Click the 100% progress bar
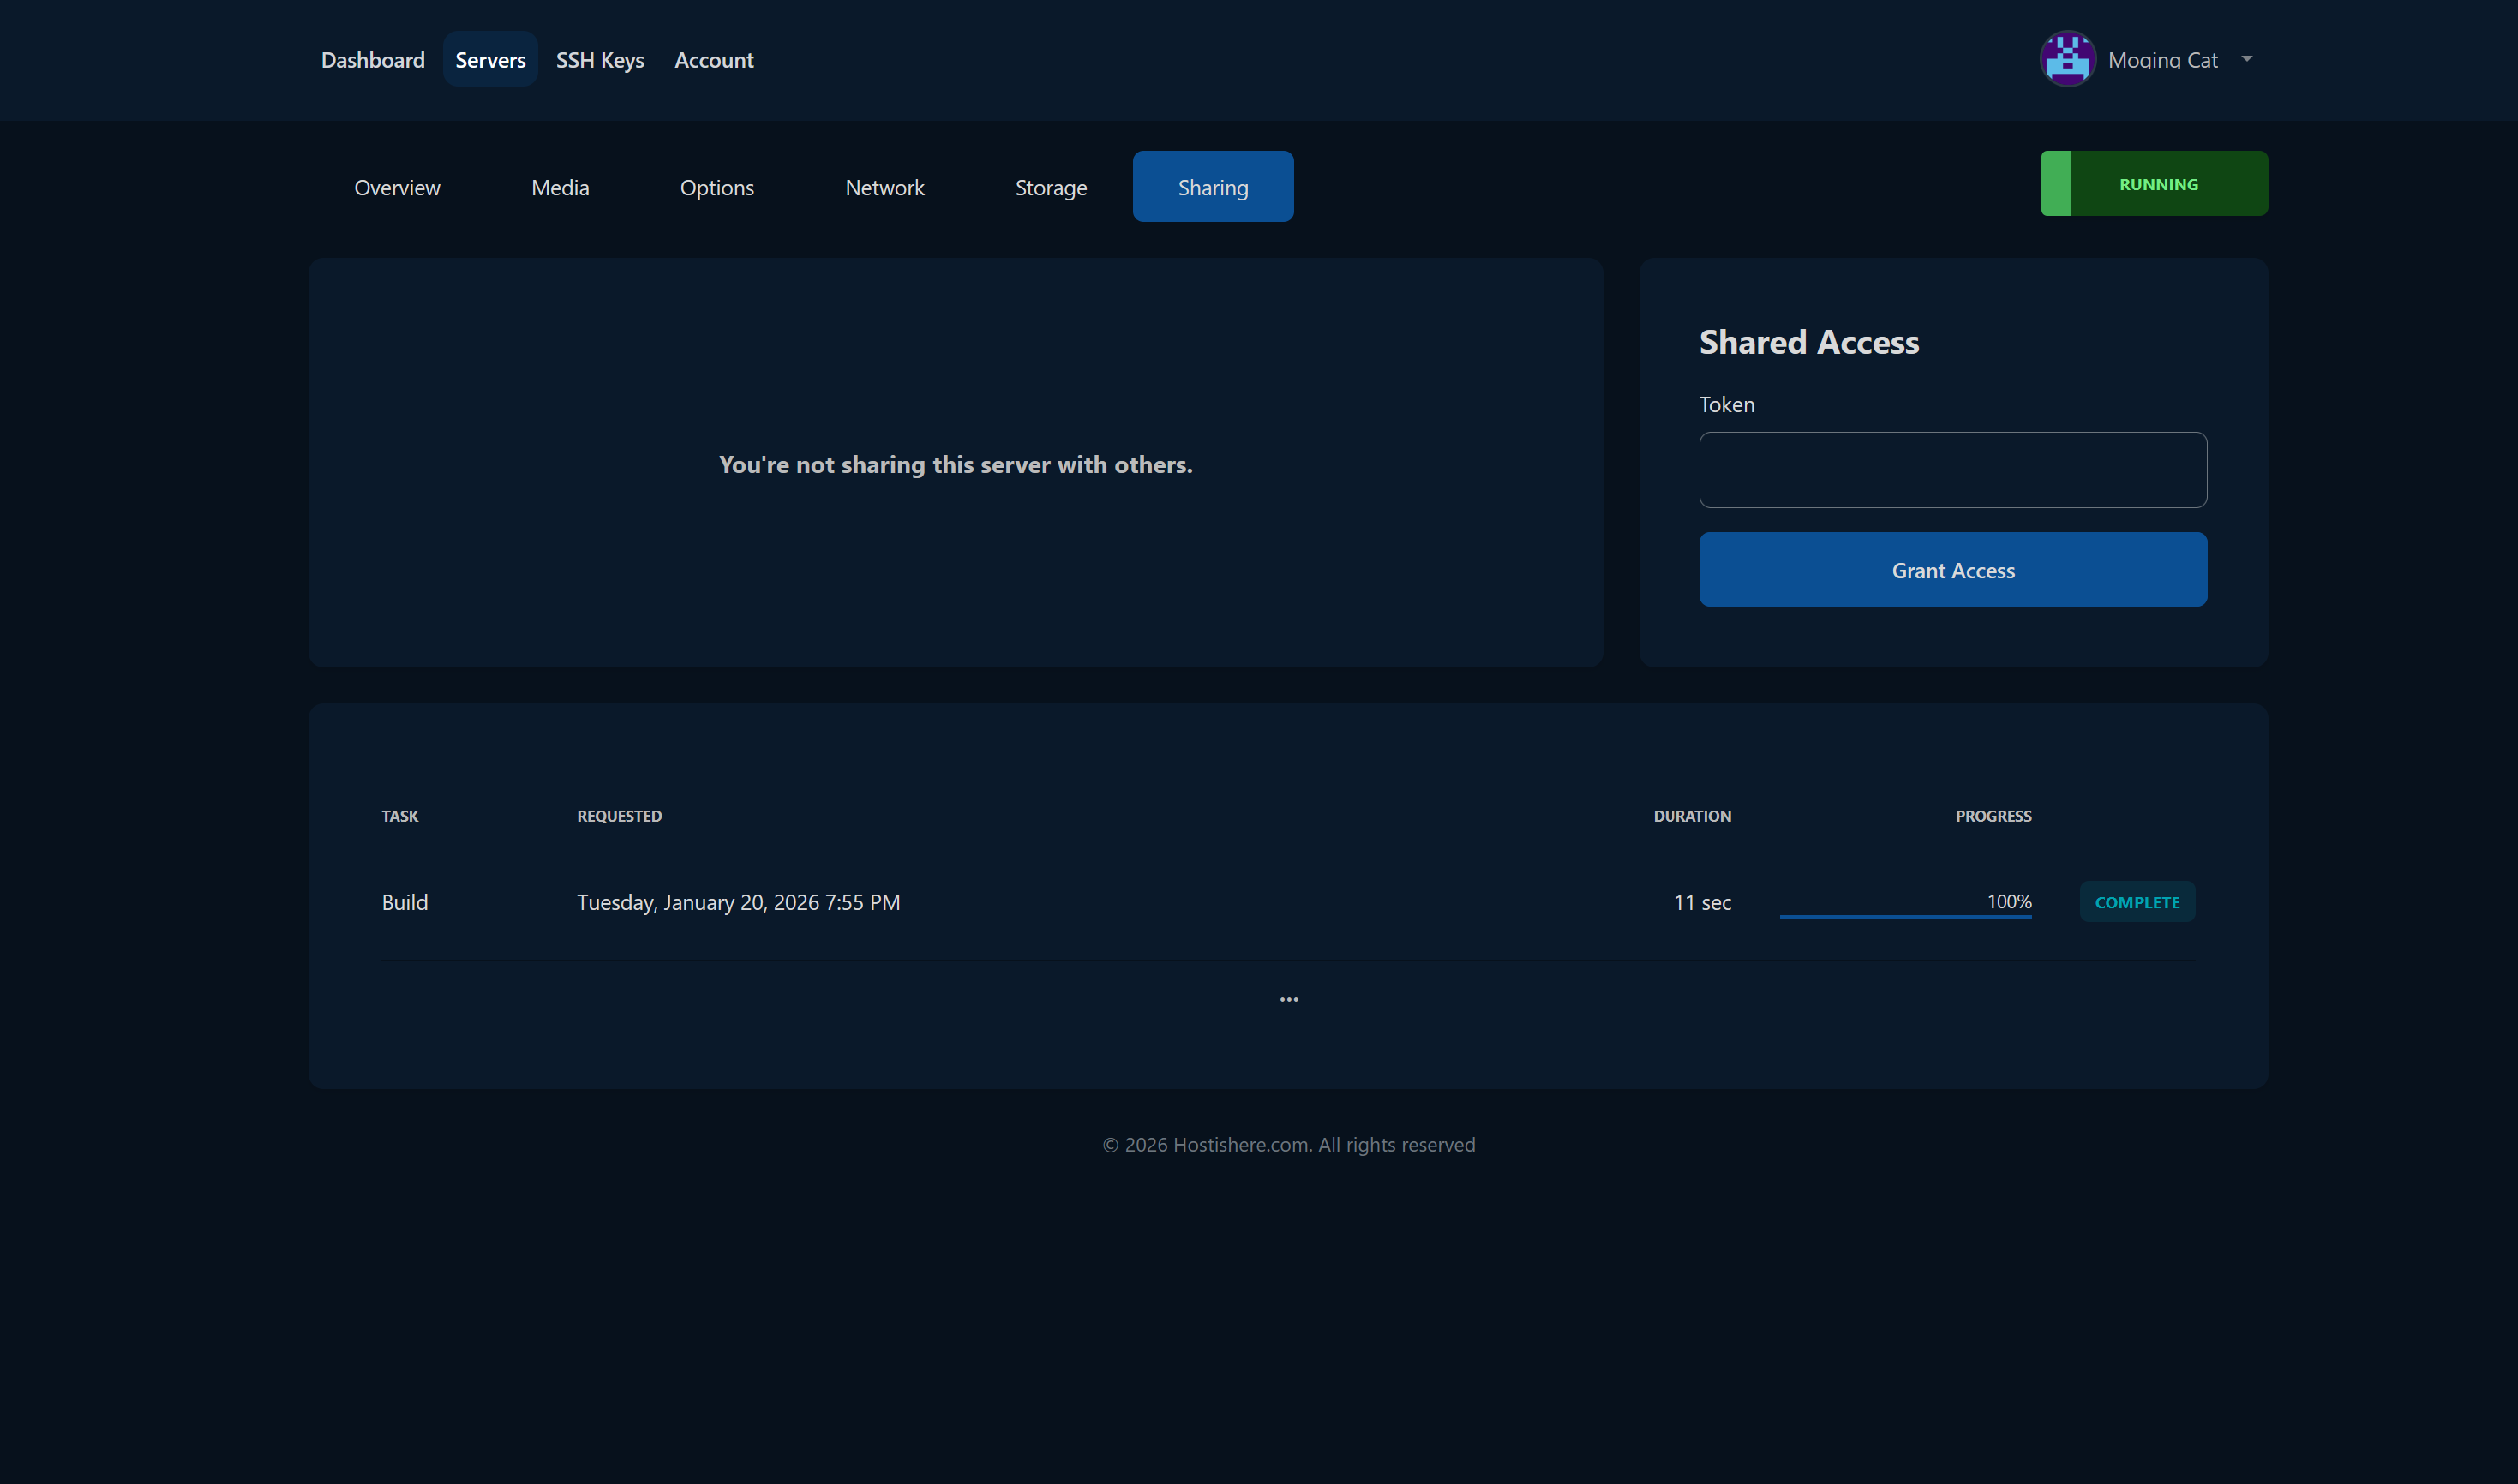 [1904, 912]
